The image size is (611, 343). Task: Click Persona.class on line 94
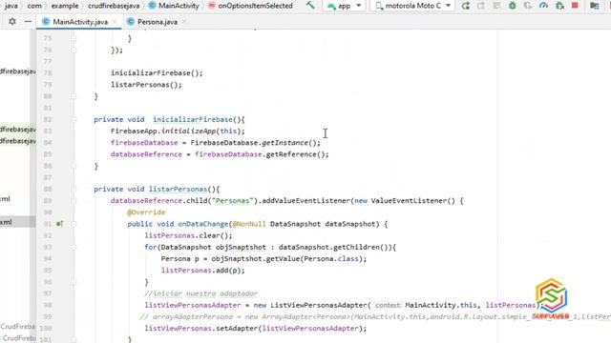click(x=331, y=258)
